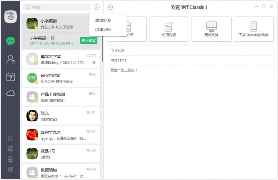Click the muted bell icon on 翼鸥大学堂

pos(94,62)
